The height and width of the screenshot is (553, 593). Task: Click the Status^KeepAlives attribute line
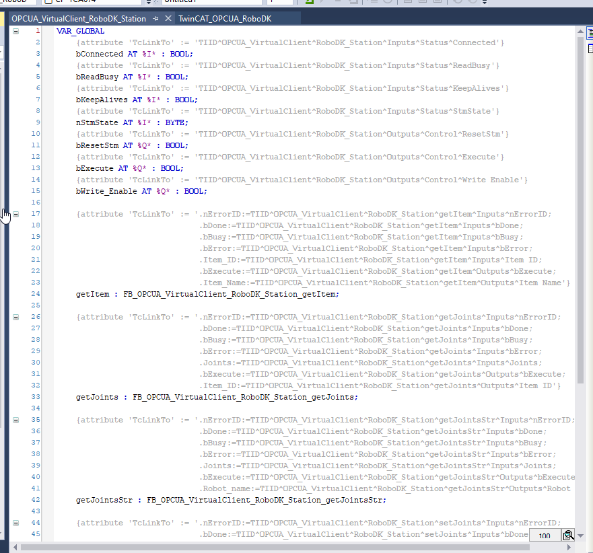292,88
